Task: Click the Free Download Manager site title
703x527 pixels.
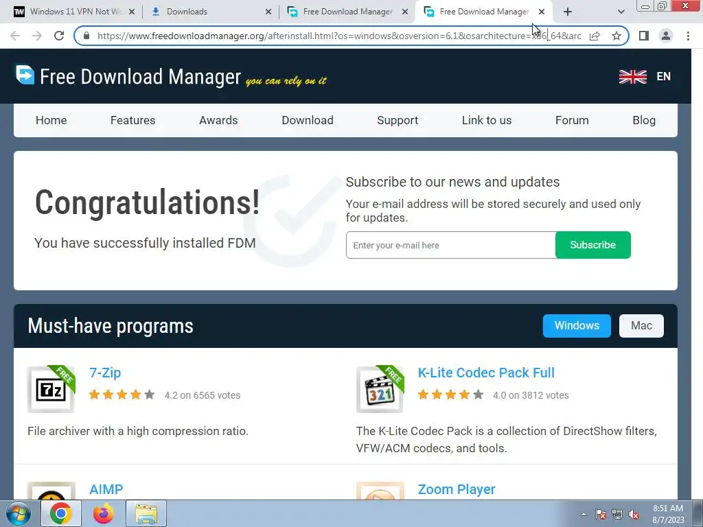Action: pos(140,77)
